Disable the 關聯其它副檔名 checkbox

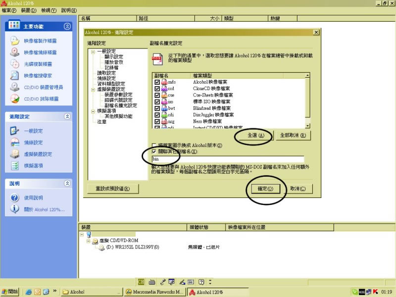[x=155, y=151]
